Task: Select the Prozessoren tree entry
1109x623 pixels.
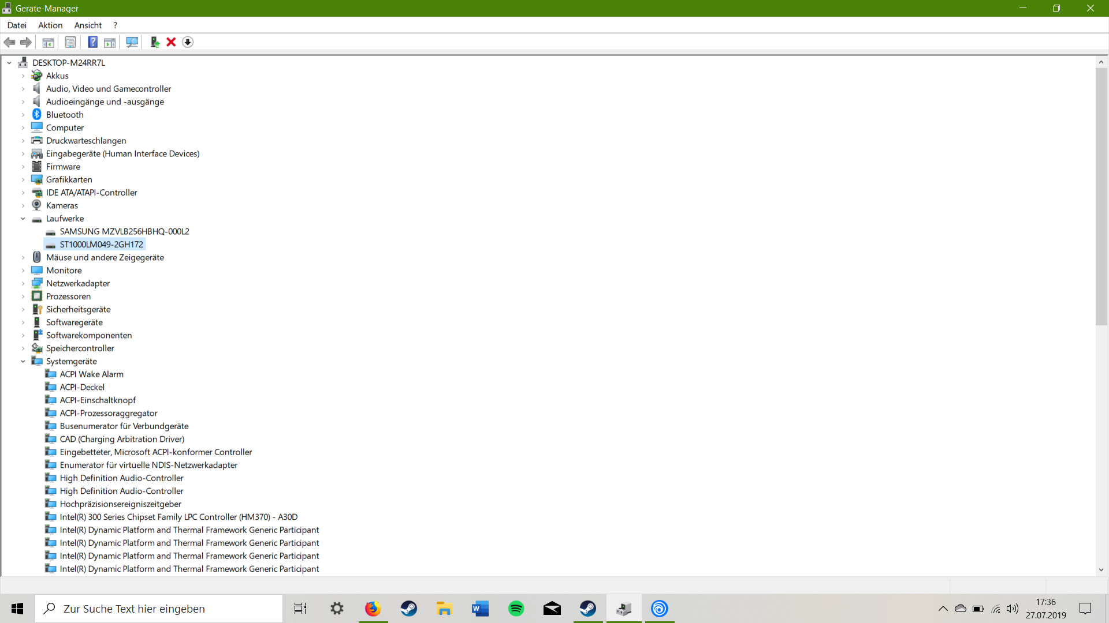Action: [x=68, y=297]
